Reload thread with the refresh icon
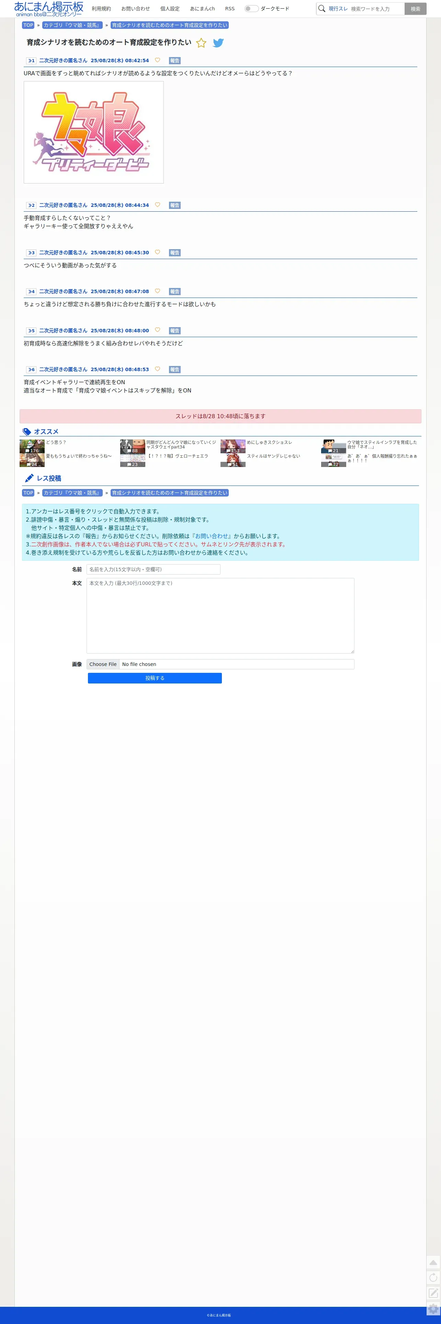This screenshot has width=441, height=1324. (433, 1278)
